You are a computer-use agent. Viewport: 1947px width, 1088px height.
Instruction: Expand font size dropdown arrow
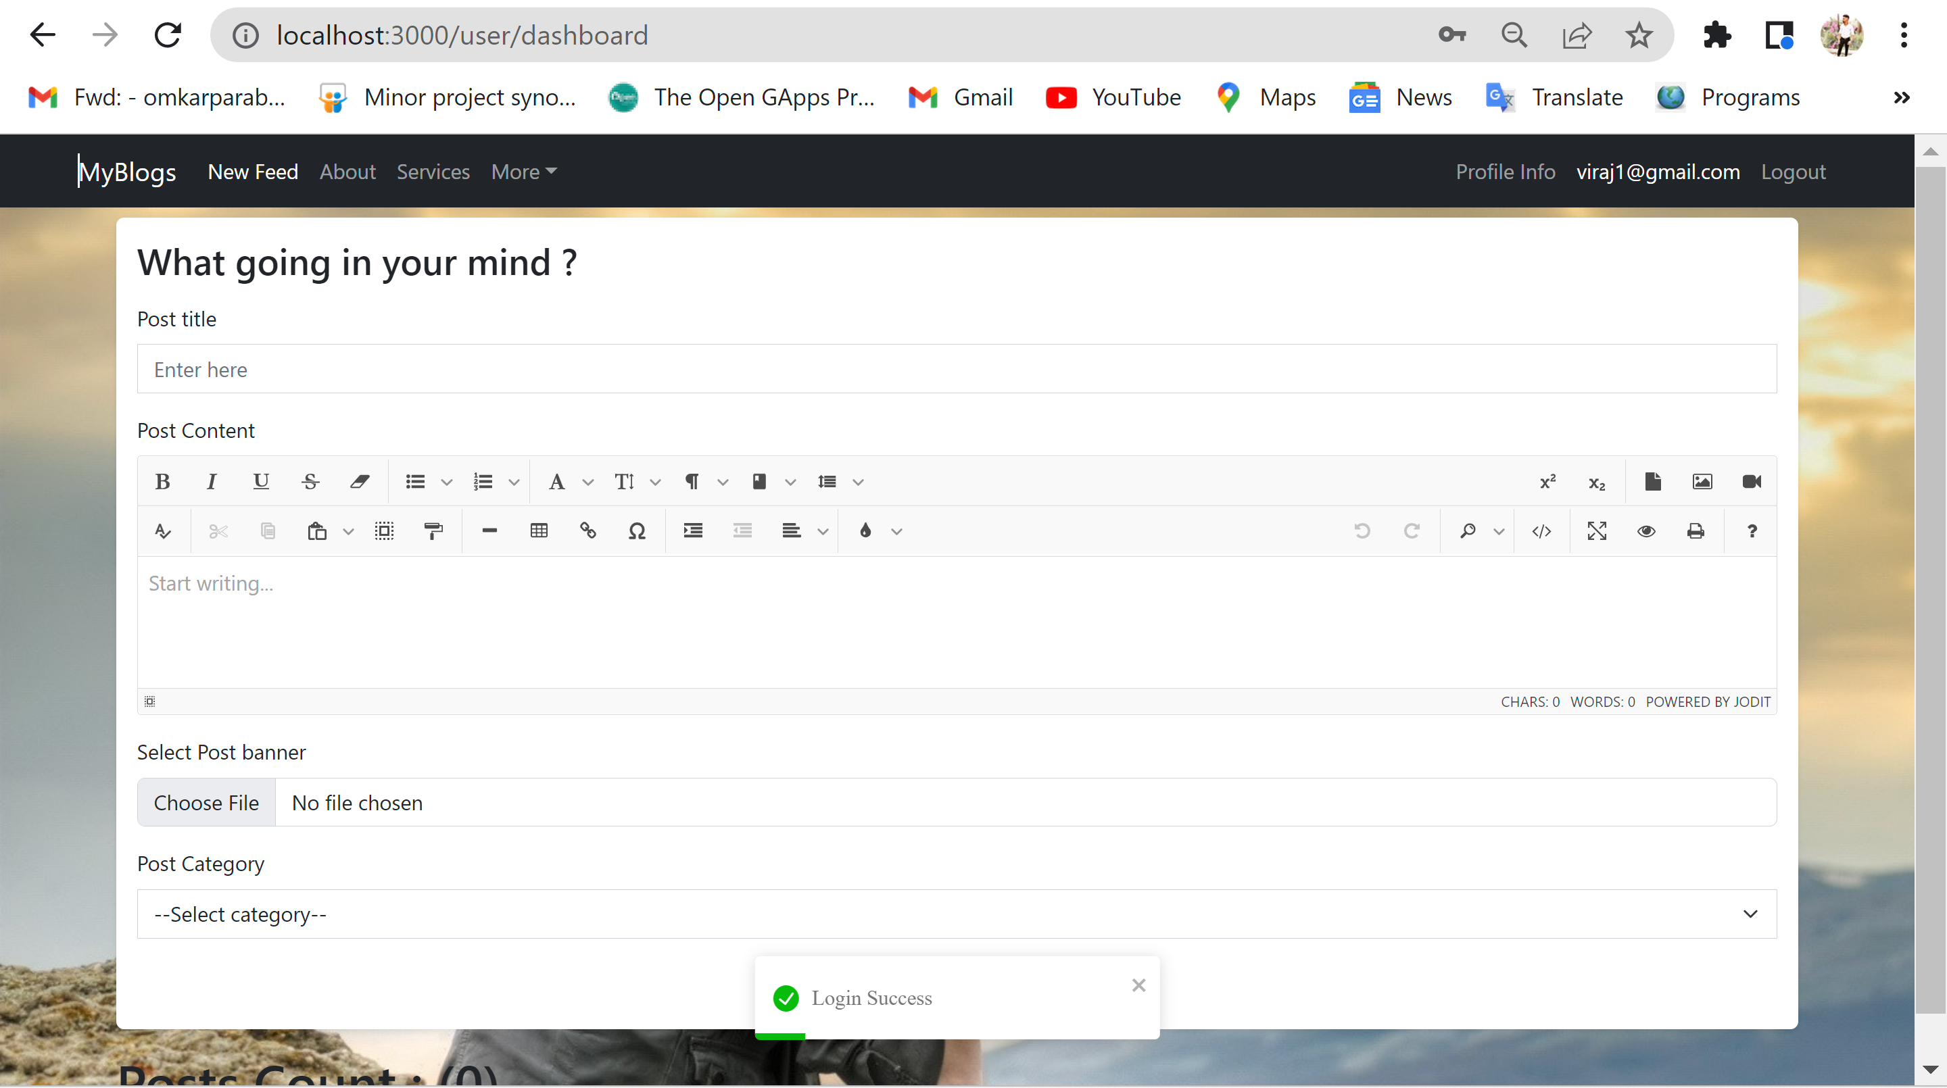click(655, 482)
